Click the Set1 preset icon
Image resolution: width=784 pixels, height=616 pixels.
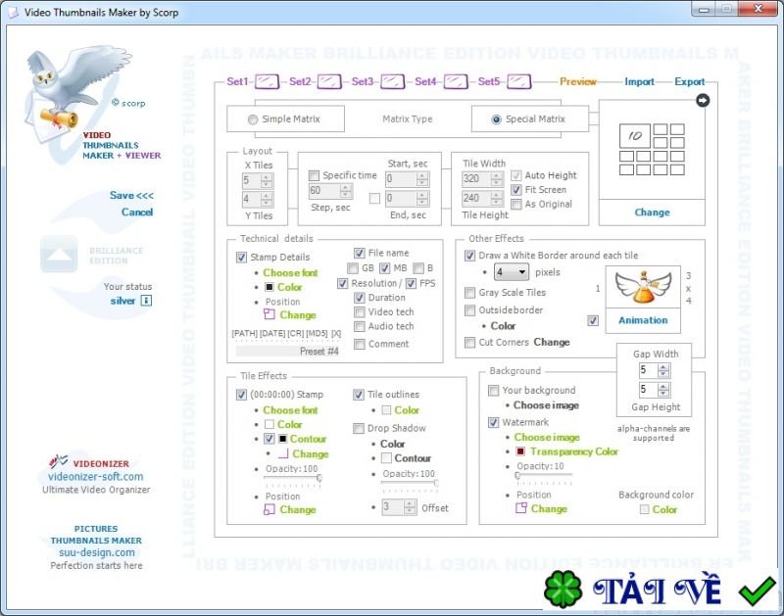[267, 81]
